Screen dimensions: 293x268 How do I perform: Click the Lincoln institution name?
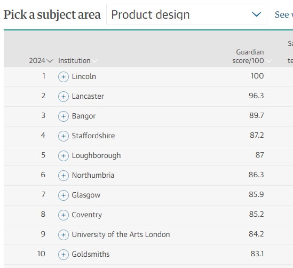(x=84, y=76)
